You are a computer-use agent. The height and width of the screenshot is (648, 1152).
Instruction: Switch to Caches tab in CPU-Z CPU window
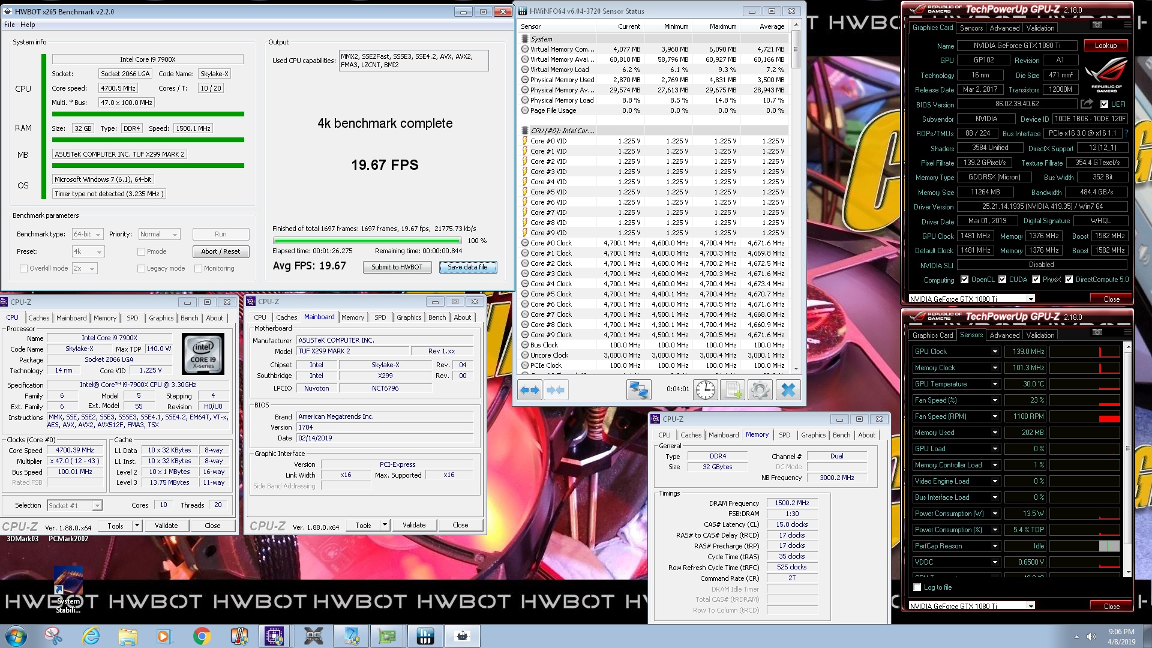pyautogui.click(x=39, y=318)
